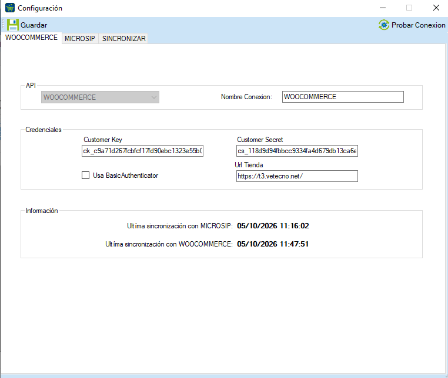Switch to the MICROSIP tab

point(80,39)
